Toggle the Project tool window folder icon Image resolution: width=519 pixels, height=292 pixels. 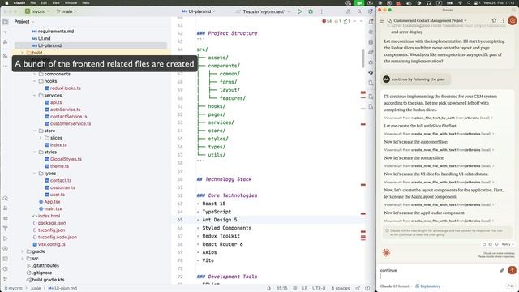(6, 22)
